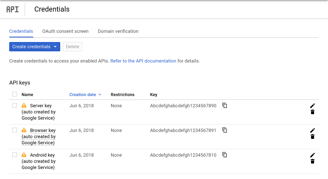Tick the Server key row checkbox
This screenshot has height=179, width=328.
pyautogui.click(x=15, y=105)
